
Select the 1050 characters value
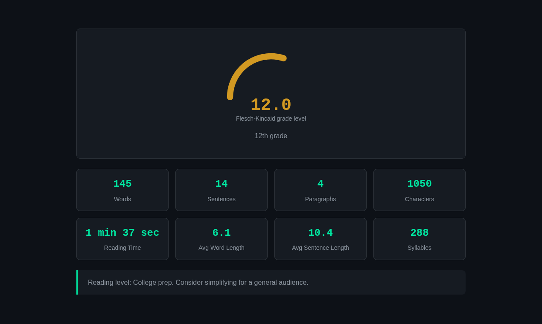(420, 184)
